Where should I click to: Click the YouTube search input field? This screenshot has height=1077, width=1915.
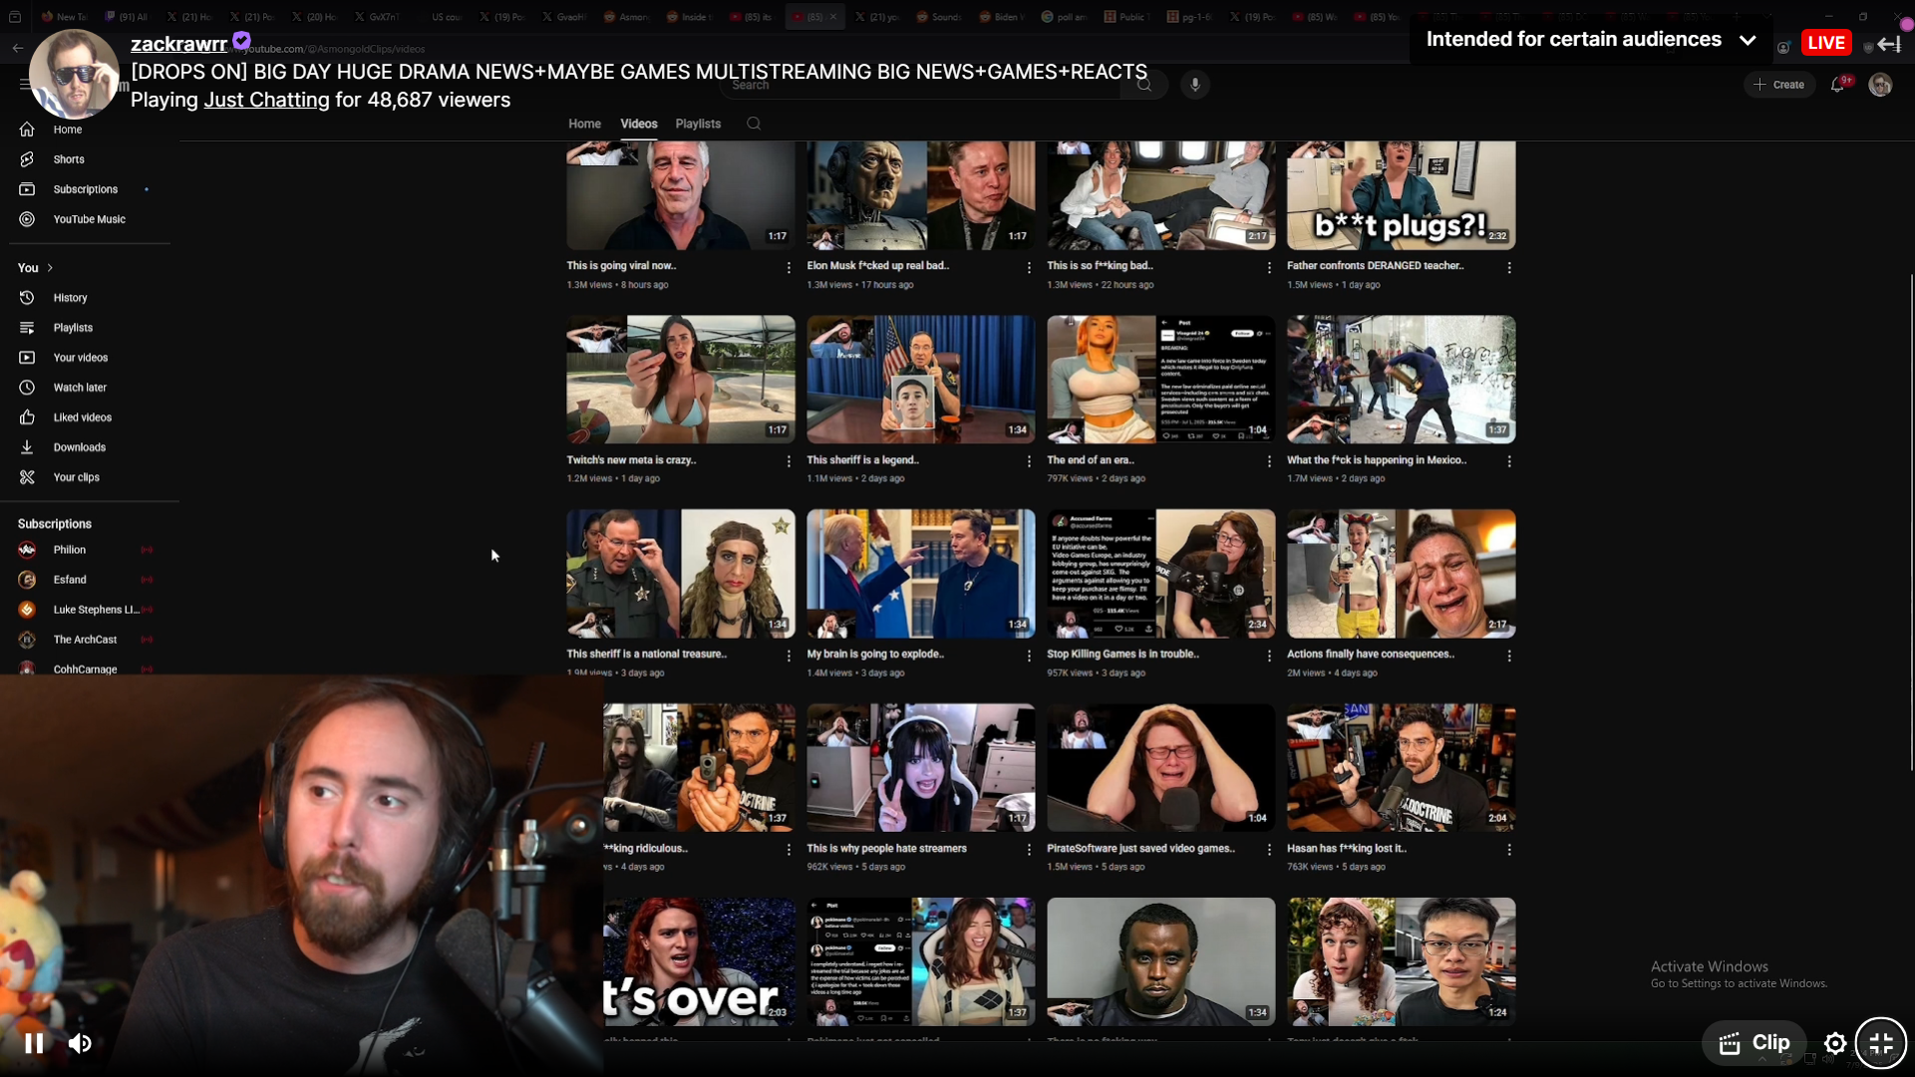click(x=922, y=85)
